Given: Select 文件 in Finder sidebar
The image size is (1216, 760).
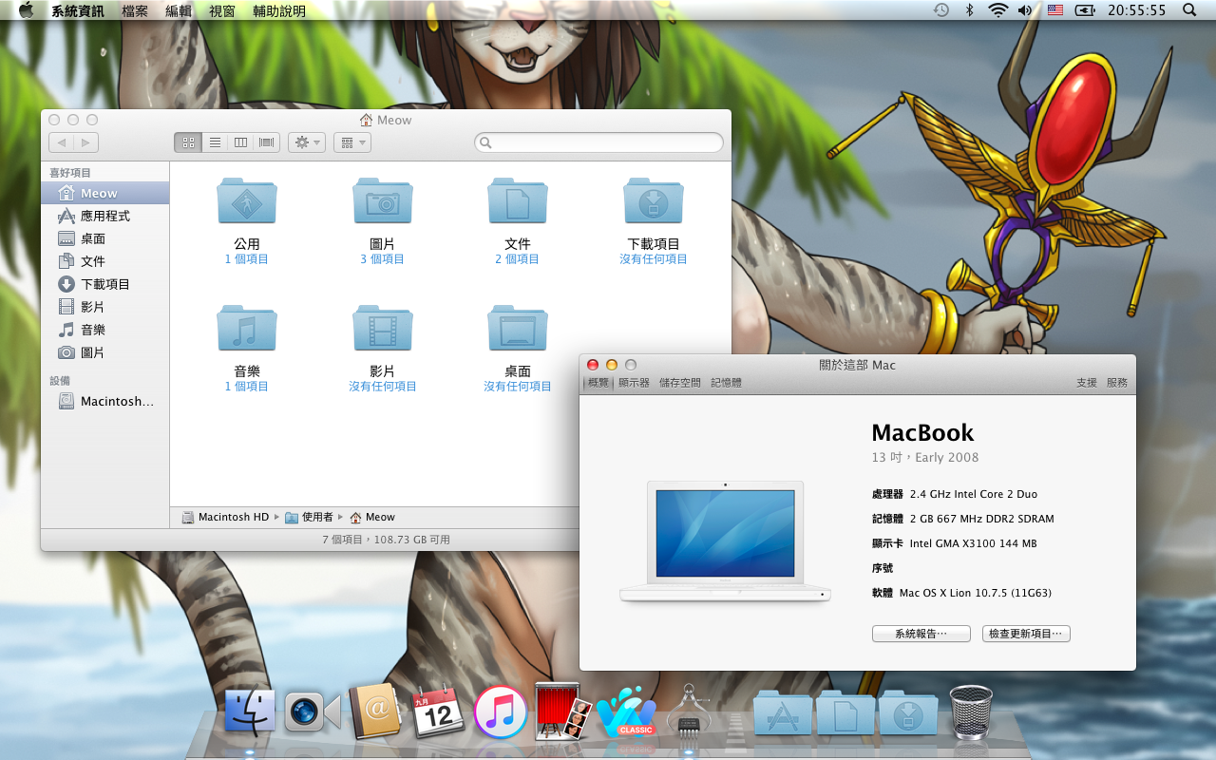Looking at the screenshot, I should (104, 261).
